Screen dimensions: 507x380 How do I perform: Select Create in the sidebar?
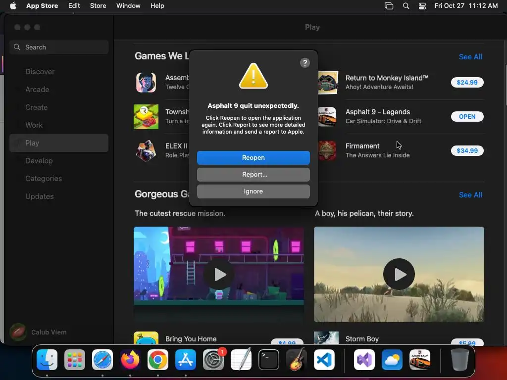pos(59,107)
